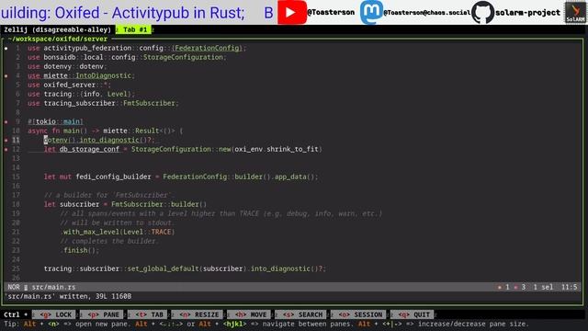Click db_storage_conf variable on line 12
This screenshot has height=331, width=588.
coord(89,149)
